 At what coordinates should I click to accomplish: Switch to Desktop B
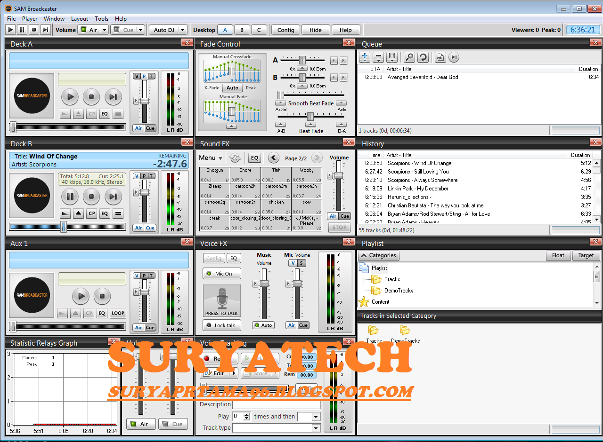pos(242,30)
